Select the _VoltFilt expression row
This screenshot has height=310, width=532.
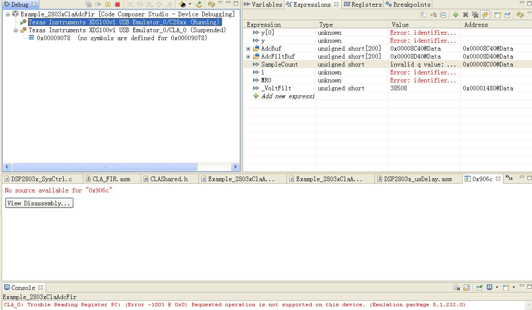point(387,88)
